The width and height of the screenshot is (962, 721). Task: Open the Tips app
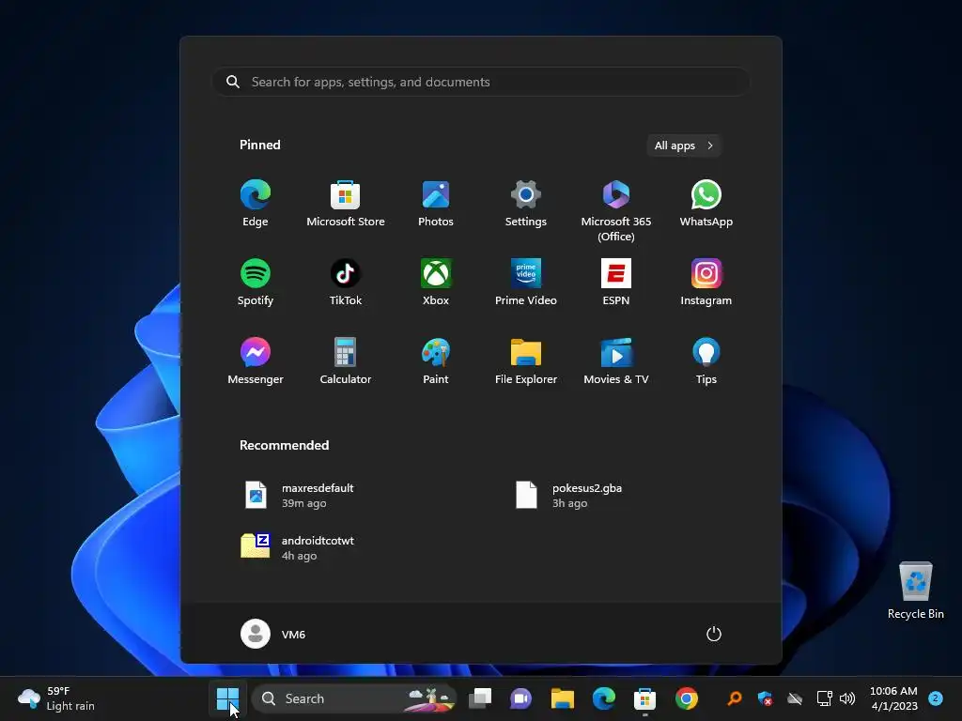pos(706,361)
